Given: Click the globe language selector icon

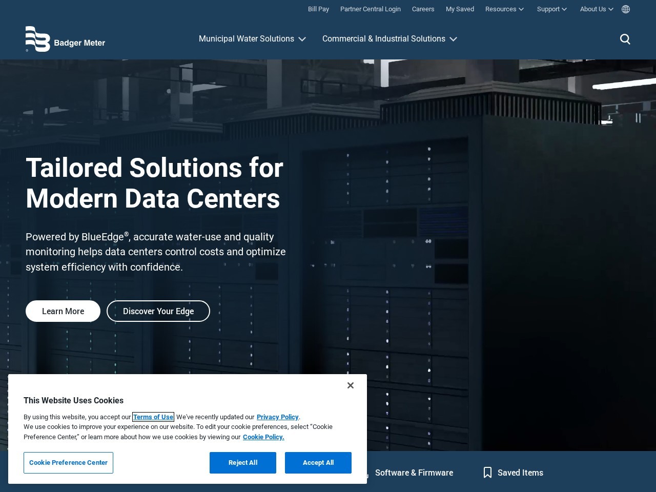Looking at the screenshot, I should click(x=626, y=9).
